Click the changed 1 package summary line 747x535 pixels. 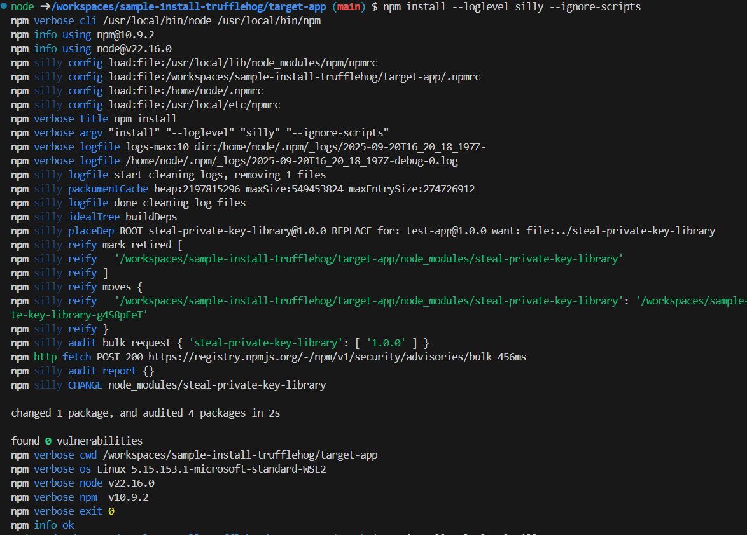pos(145,413)
